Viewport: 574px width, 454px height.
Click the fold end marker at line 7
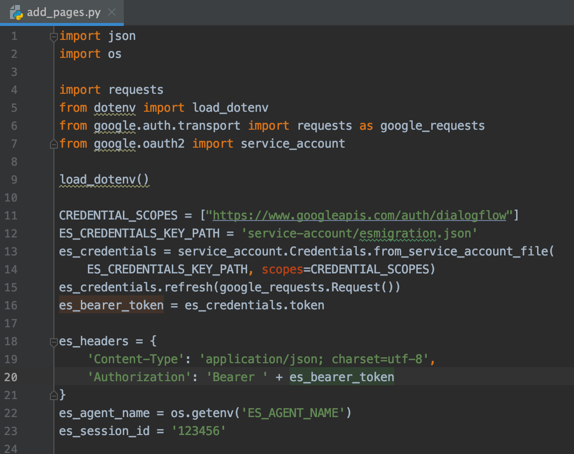[53, 144]
